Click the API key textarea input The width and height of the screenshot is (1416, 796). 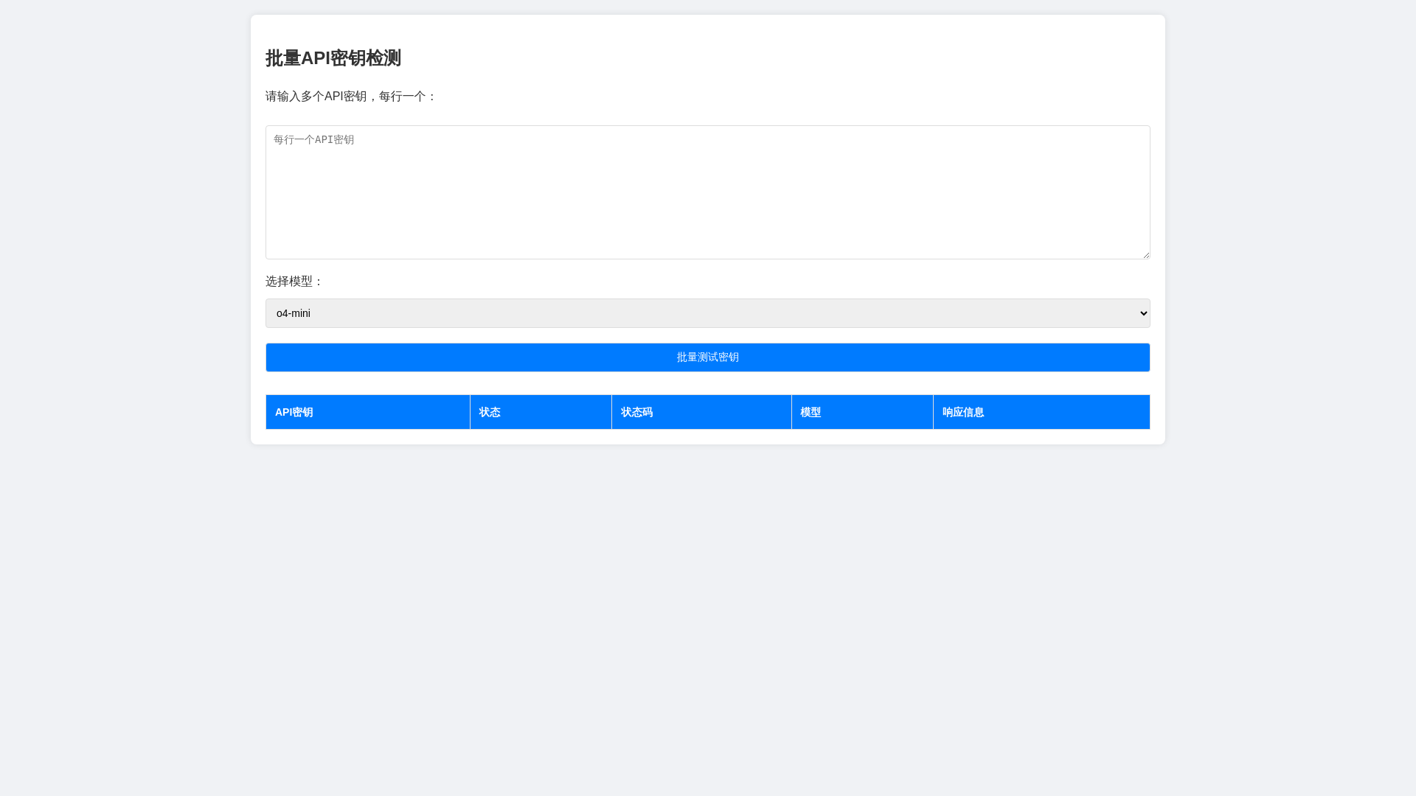(708, 192)
